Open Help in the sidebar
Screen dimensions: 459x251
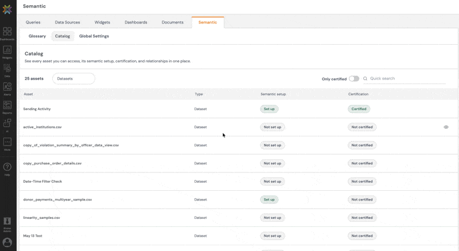pyautogui.click(x=7, y=170)
